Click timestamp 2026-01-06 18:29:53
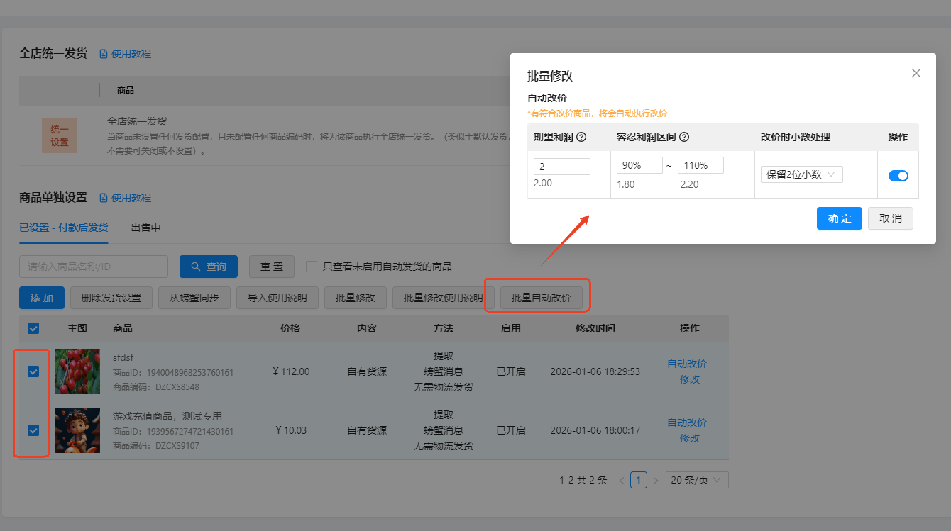 coord(595,371)
